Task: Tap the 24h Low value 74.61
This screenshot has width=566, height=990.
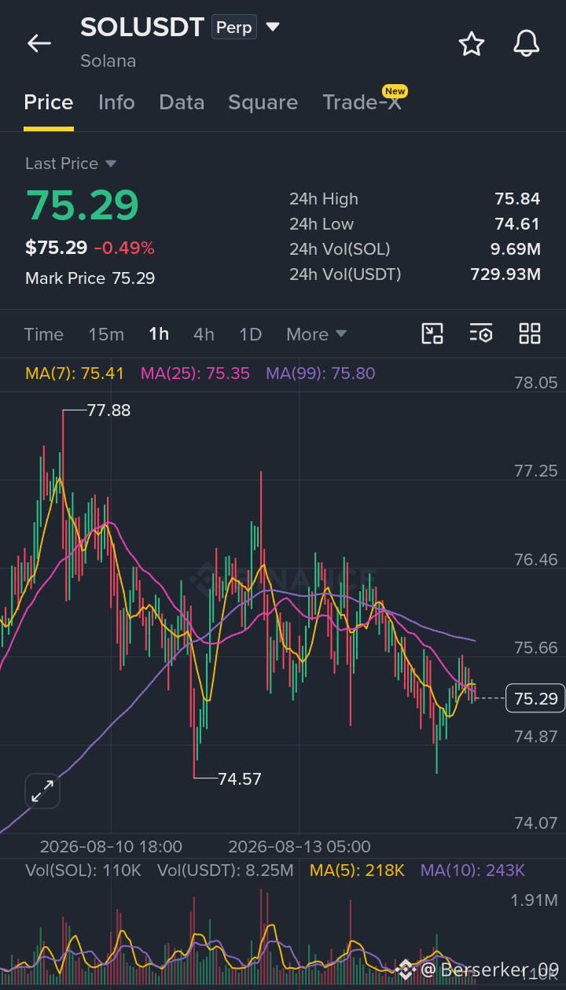Action: click(x=517, y=224)
